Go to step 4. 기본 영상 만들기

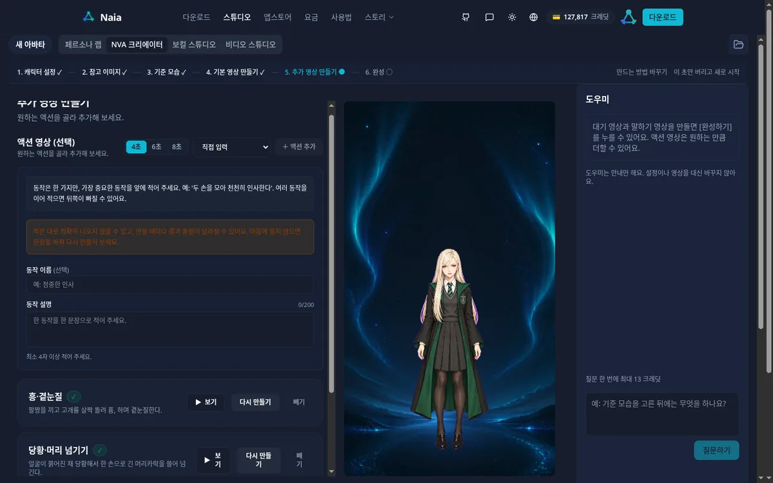[x=236, y=72]
